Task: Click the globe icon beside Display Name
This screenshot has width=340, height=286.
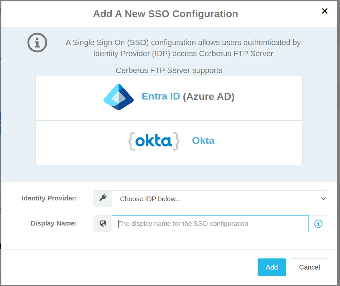Action: pos(103,224)
